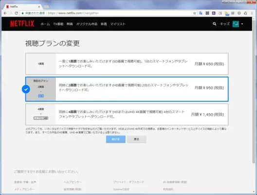Open the 利用規約 footer link
This screenshot has width=257, height=195.
168,189
